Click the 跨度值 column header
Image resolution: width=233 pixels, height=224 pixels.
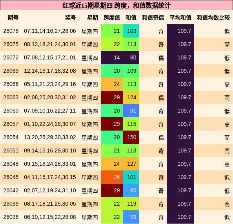pos(112,18)
